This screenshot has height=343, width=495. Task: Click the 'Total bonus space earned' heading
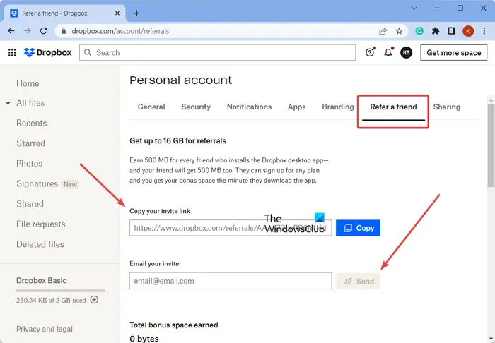174,325
